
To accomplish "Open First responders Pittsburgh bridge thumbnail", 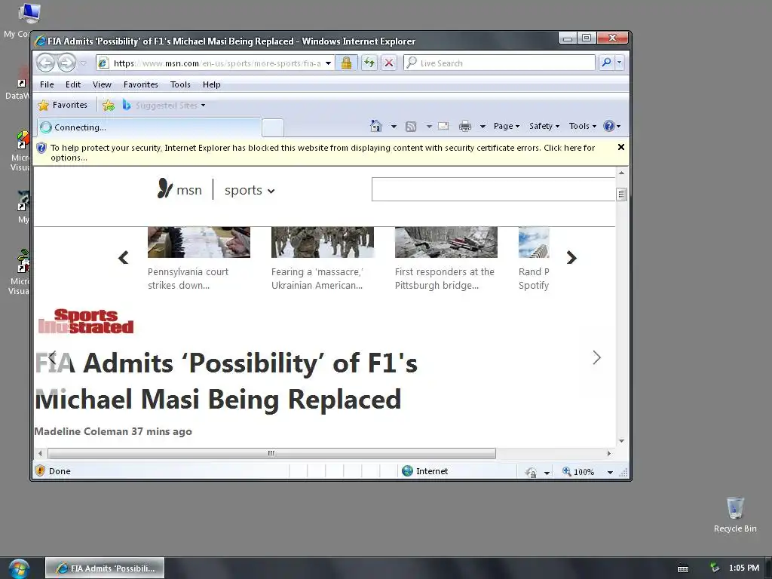I will pyautogui.click(x=446, y=242).
